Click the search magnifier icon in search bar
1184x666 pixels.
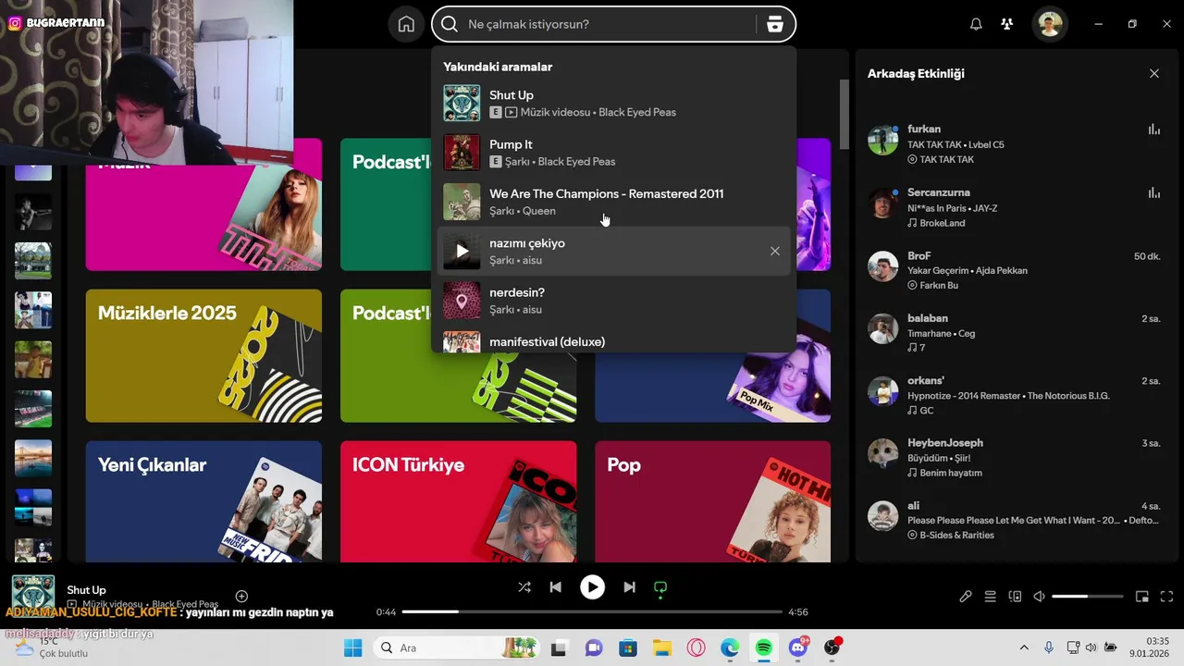450,24
